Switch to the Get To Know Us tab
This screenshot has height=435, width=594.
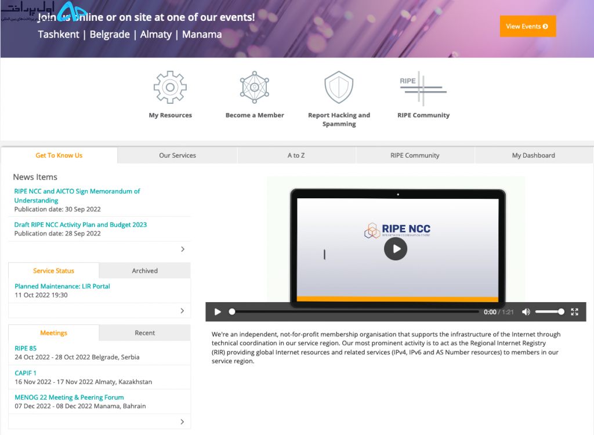(59, 155)
